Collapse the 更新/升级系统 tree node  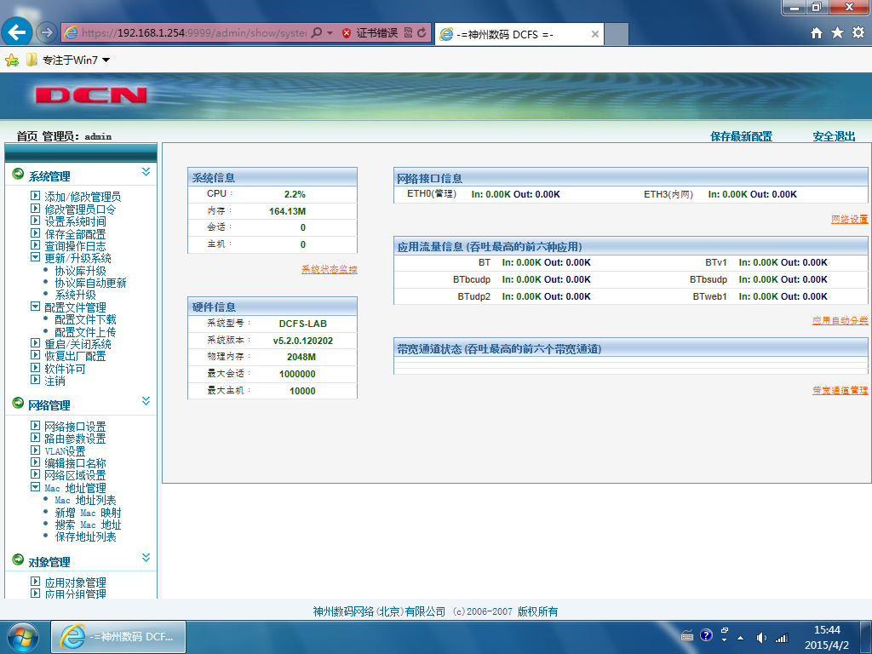tap(35, 257)
